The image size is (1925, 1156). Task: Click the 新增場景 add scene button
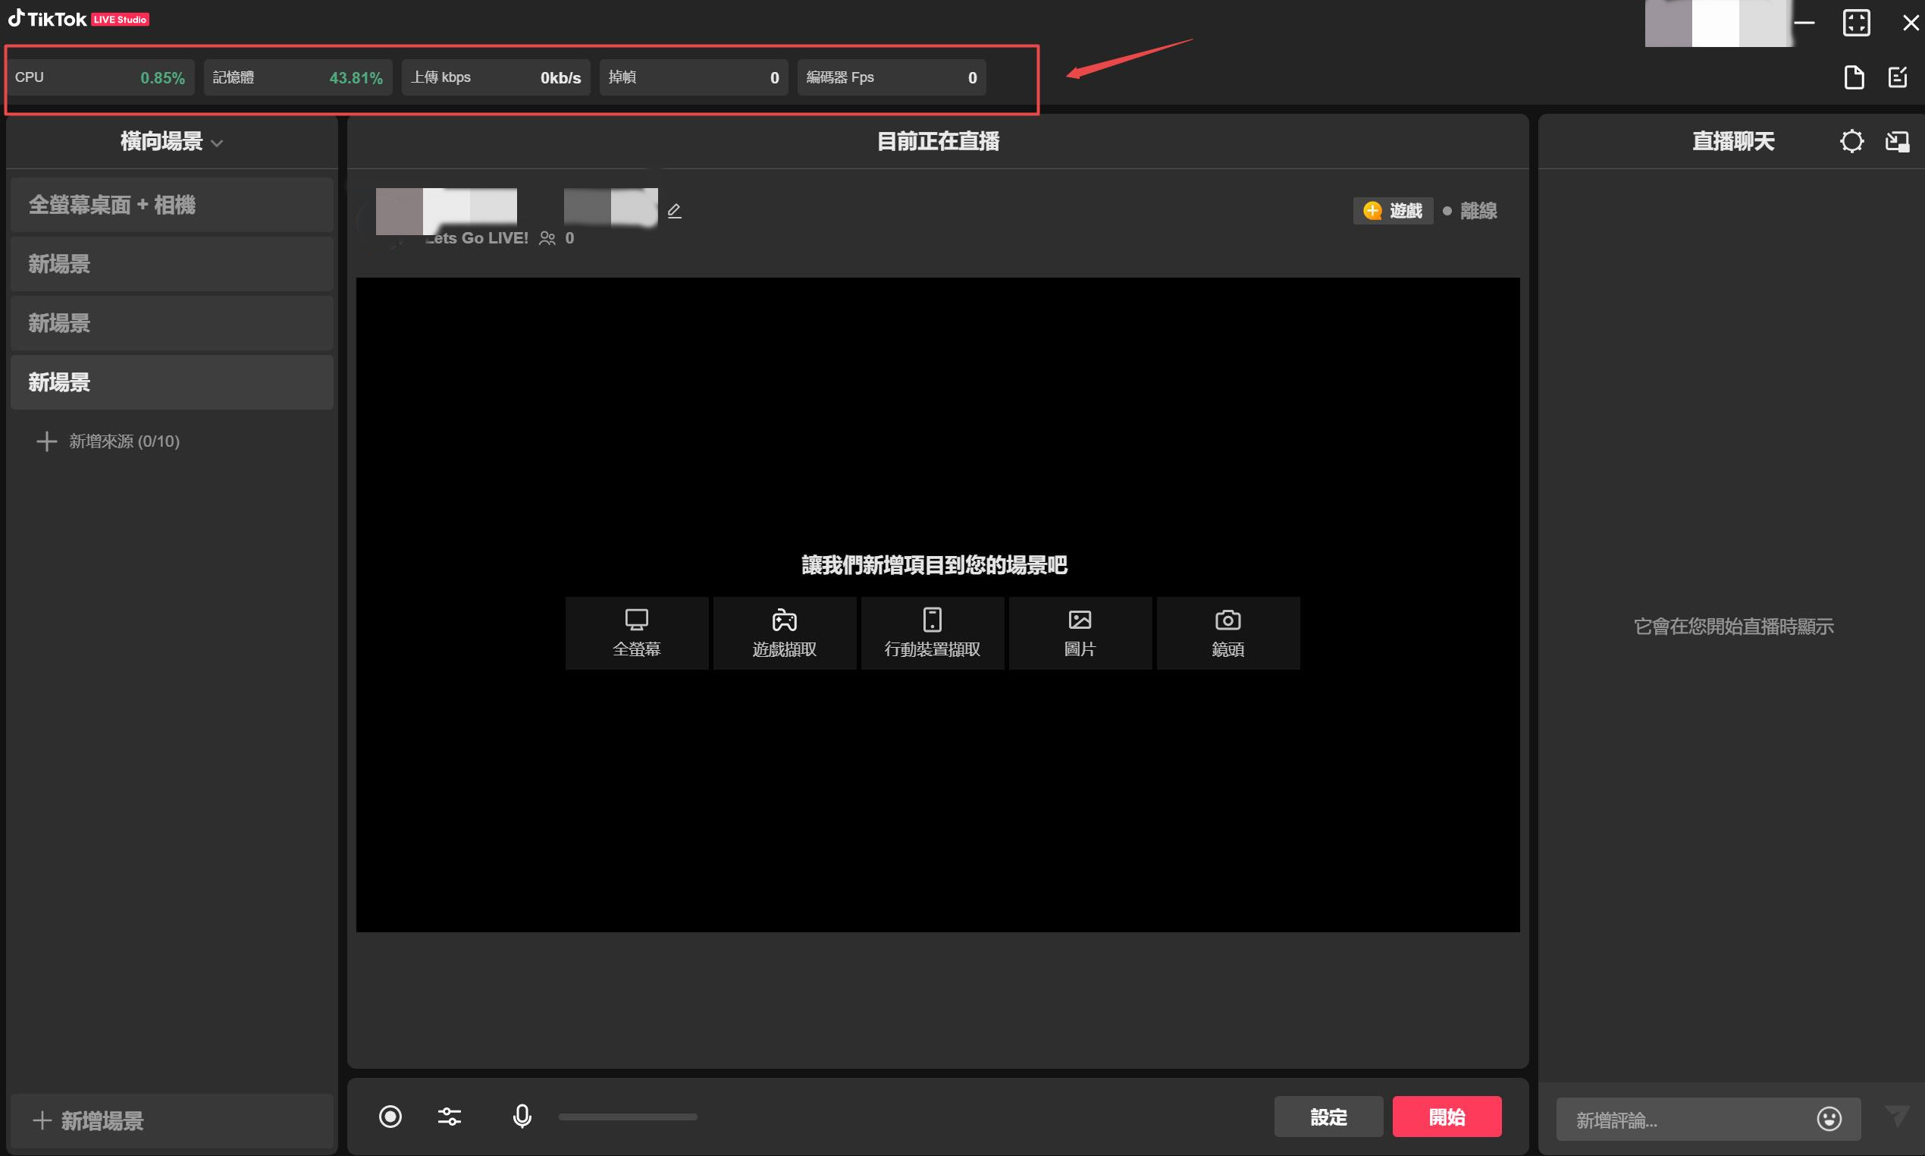tap(89, 1120)
